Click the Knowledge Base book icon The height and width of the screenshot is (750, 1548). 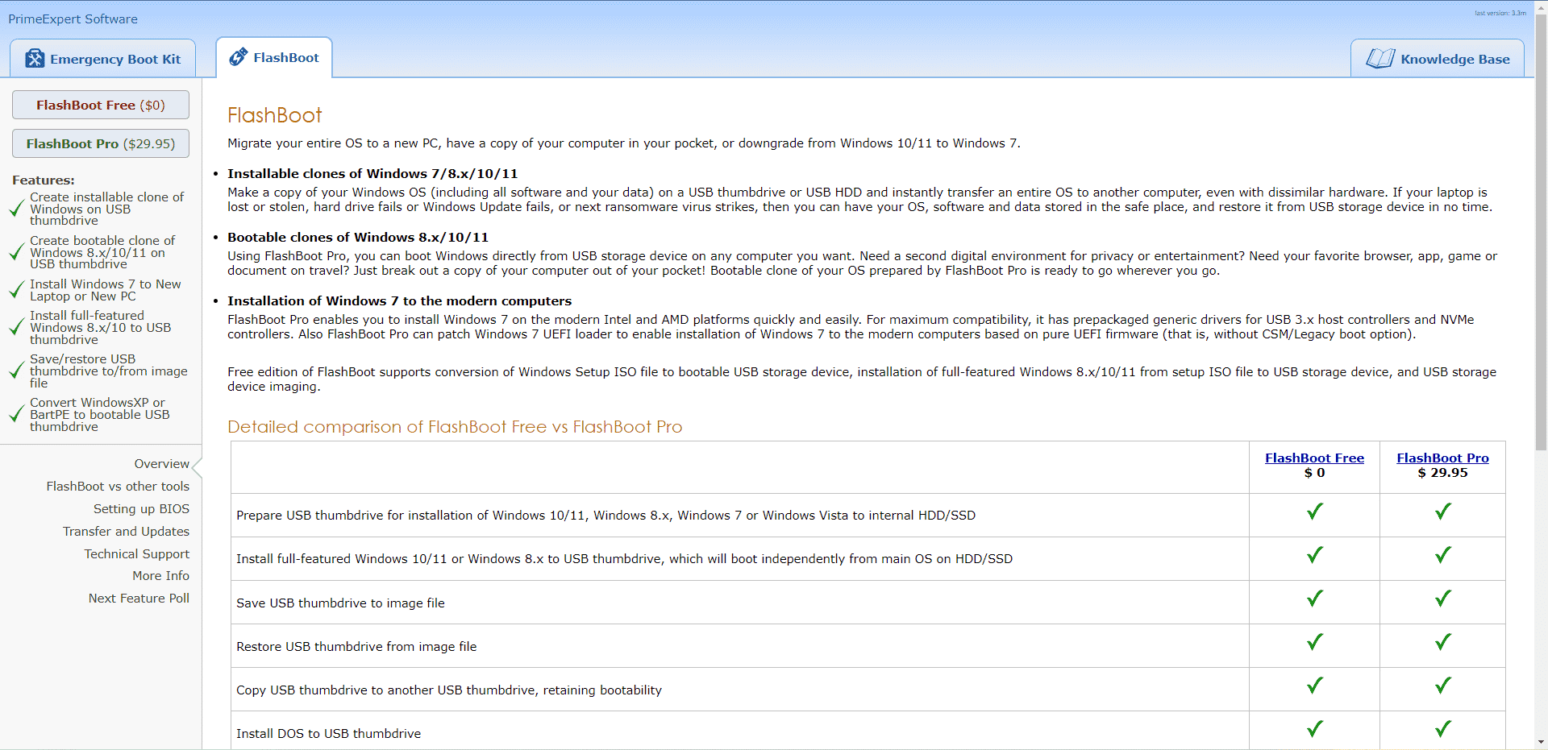1380,59
